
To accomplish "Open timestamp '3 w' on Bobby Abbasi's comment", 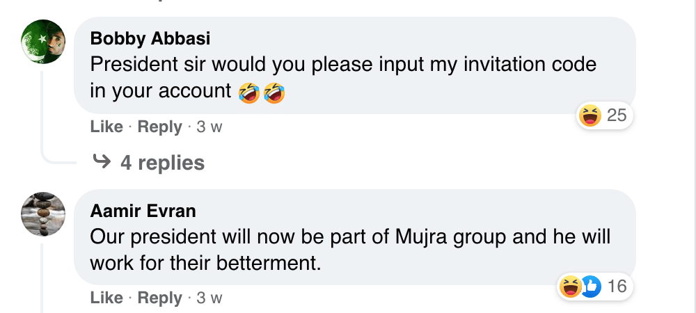I will click(x=209, y=127).
